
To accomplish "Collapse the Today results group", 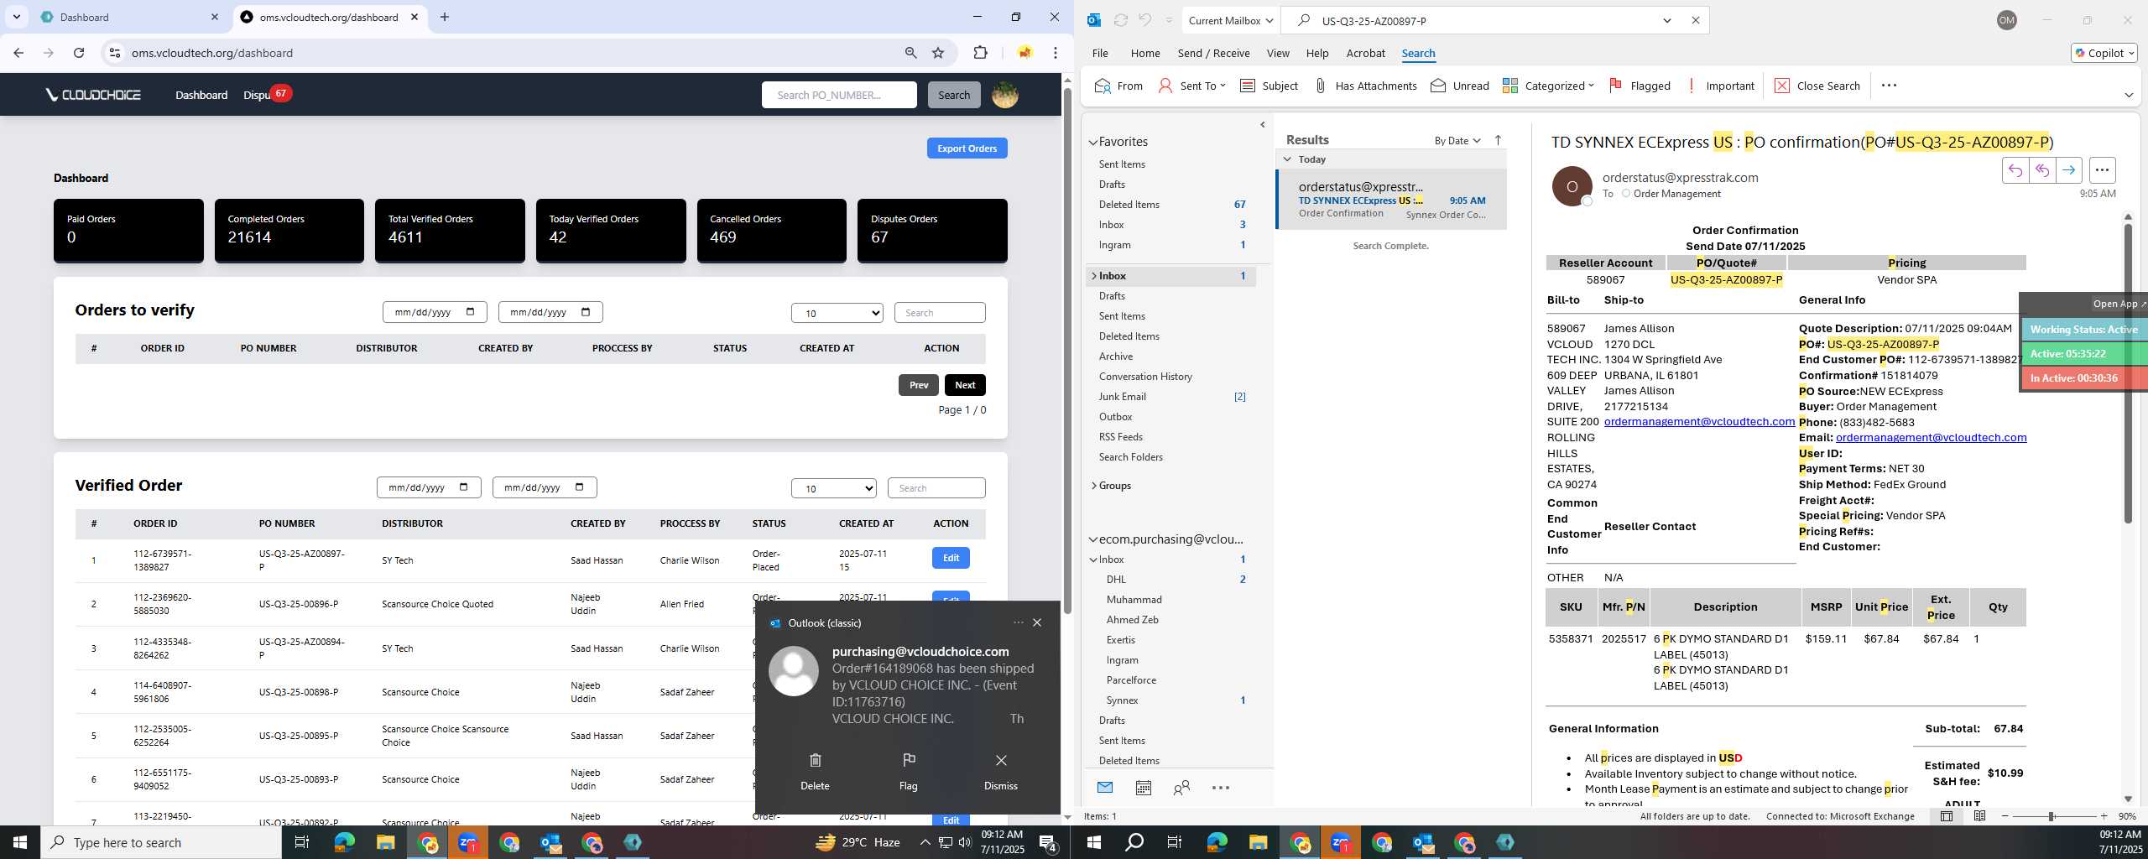I will 1287,159.
